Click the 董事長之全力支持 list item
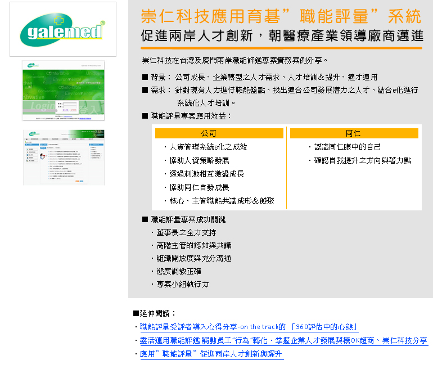This screenshot has height=369, width=433. [186, 232]
